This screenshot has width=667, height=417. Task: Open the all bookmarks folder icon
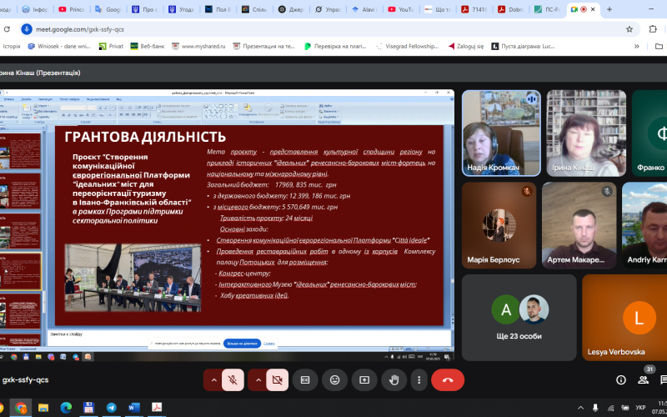659,47
